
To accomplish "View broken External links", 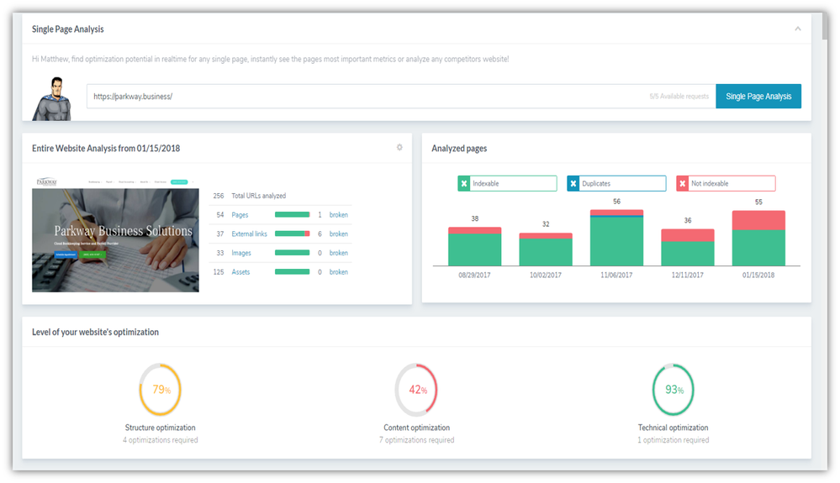I will pos(339,234).
